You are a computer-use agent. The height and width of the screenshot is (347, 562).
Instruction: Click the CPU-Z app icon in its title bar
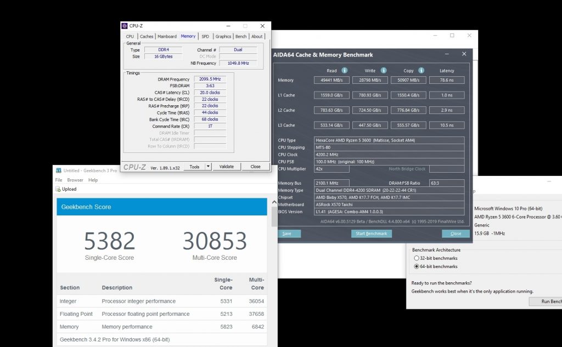(x=125, y=26)
